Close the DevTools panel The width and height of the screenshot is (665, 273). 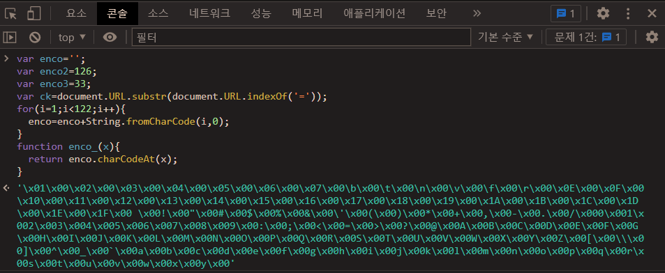(652, 13)
